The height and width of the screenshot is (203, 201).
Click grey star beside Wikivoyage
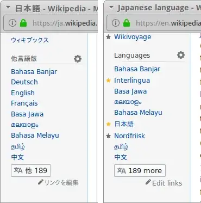coord(108,37)
